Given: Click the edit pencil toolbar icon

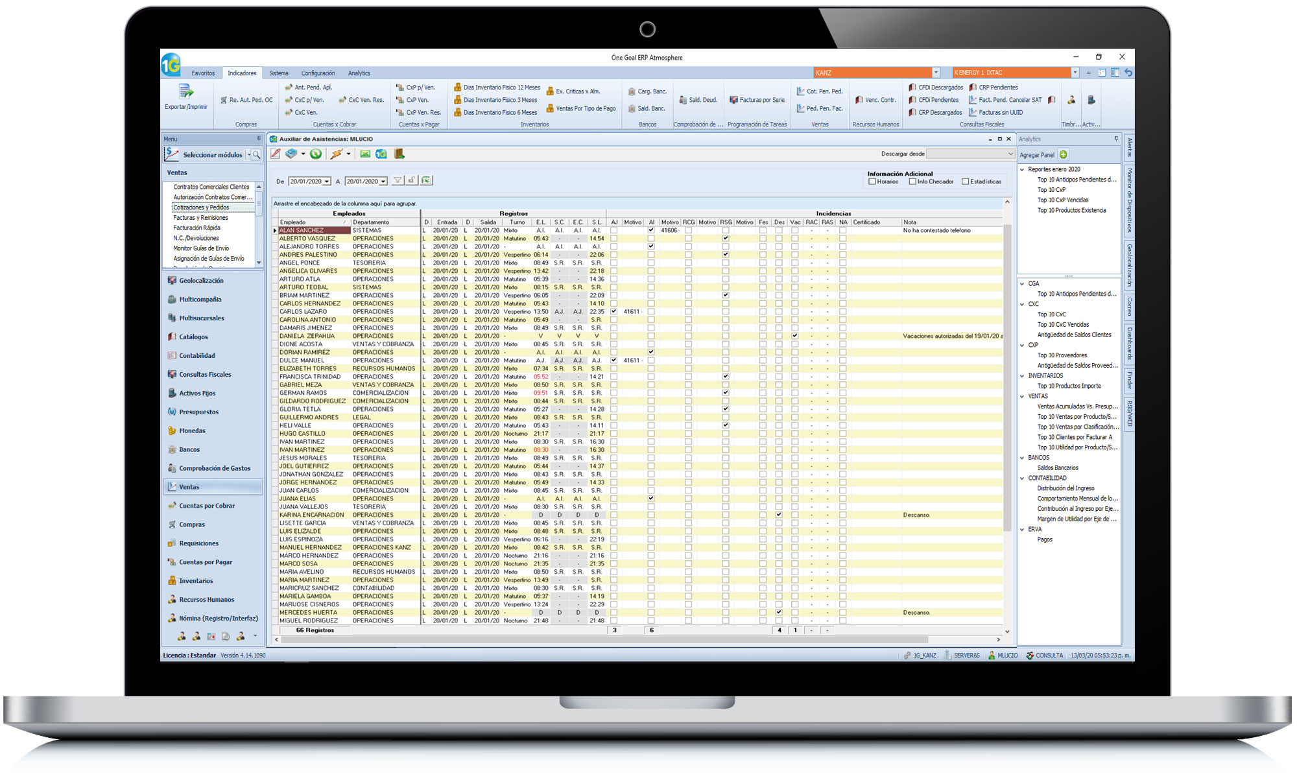Looking at the screenshot, I should (x=276, y=154).
